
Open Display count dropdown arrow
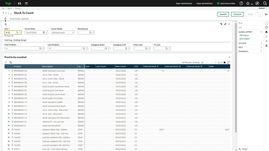(x=216, y=62)
